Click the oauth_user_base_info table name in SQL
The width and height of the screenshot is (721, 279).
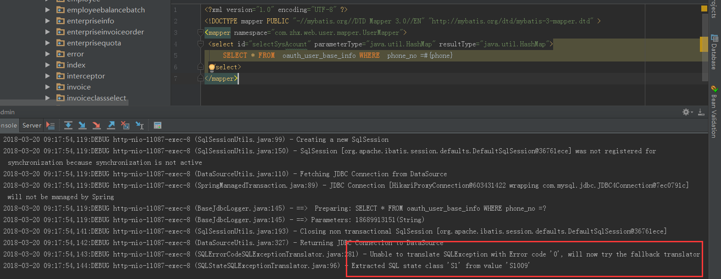[x=319, y=56]
